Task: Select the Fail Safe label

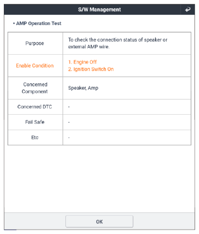Action: 35,122
